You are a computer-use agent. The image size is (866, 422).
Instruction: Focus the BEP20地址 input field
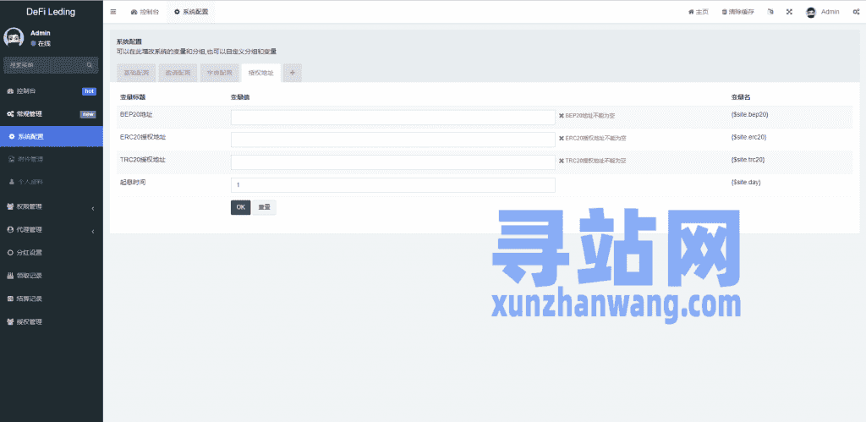coord(392,117)
